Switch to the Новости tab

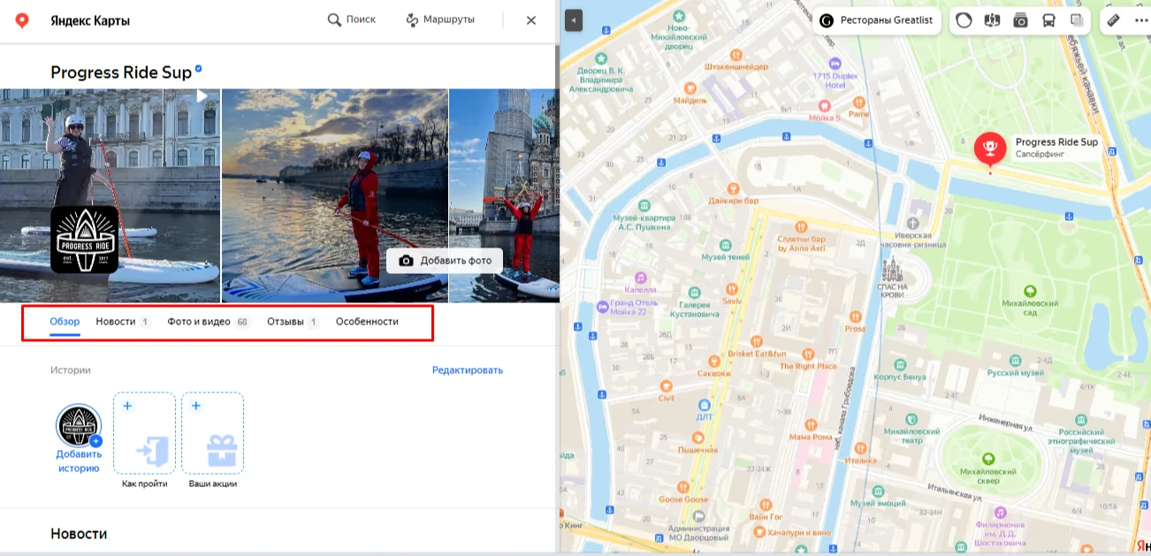123,322
